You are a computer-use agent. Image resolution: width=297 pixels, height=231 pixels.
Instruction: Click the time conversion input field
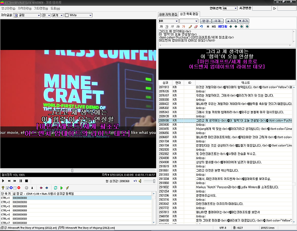pos(262,8)
